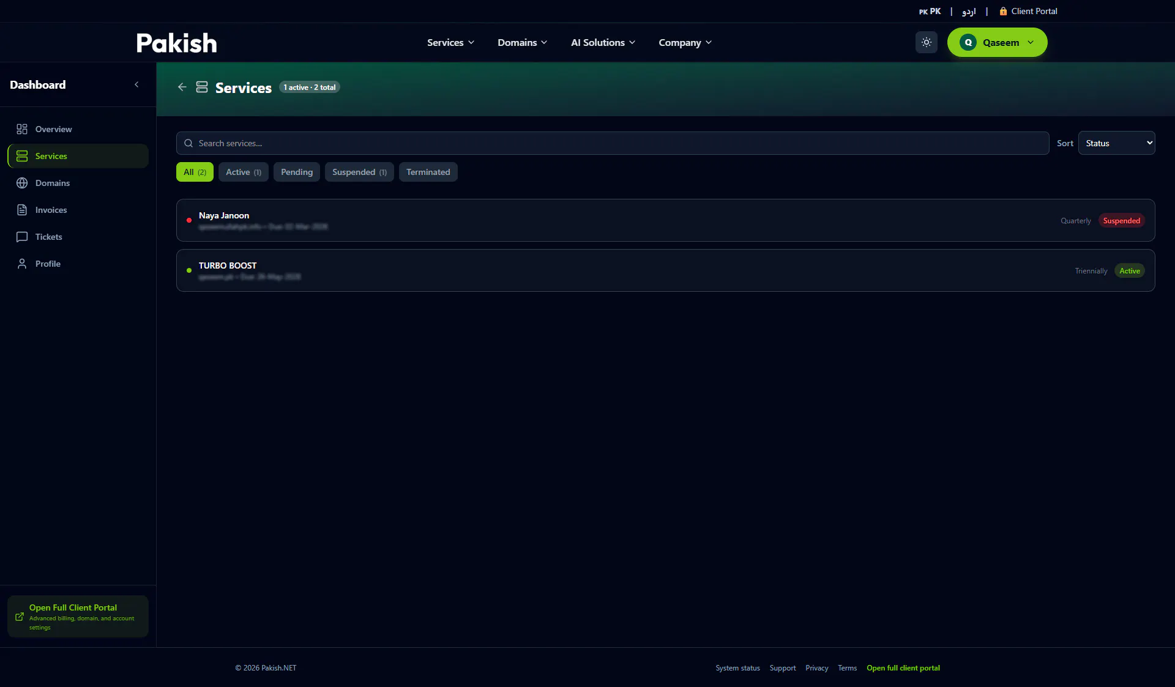Expand the top Domains navigation menu
Viewport: 1175px width, 687px height.
point(522,42)
